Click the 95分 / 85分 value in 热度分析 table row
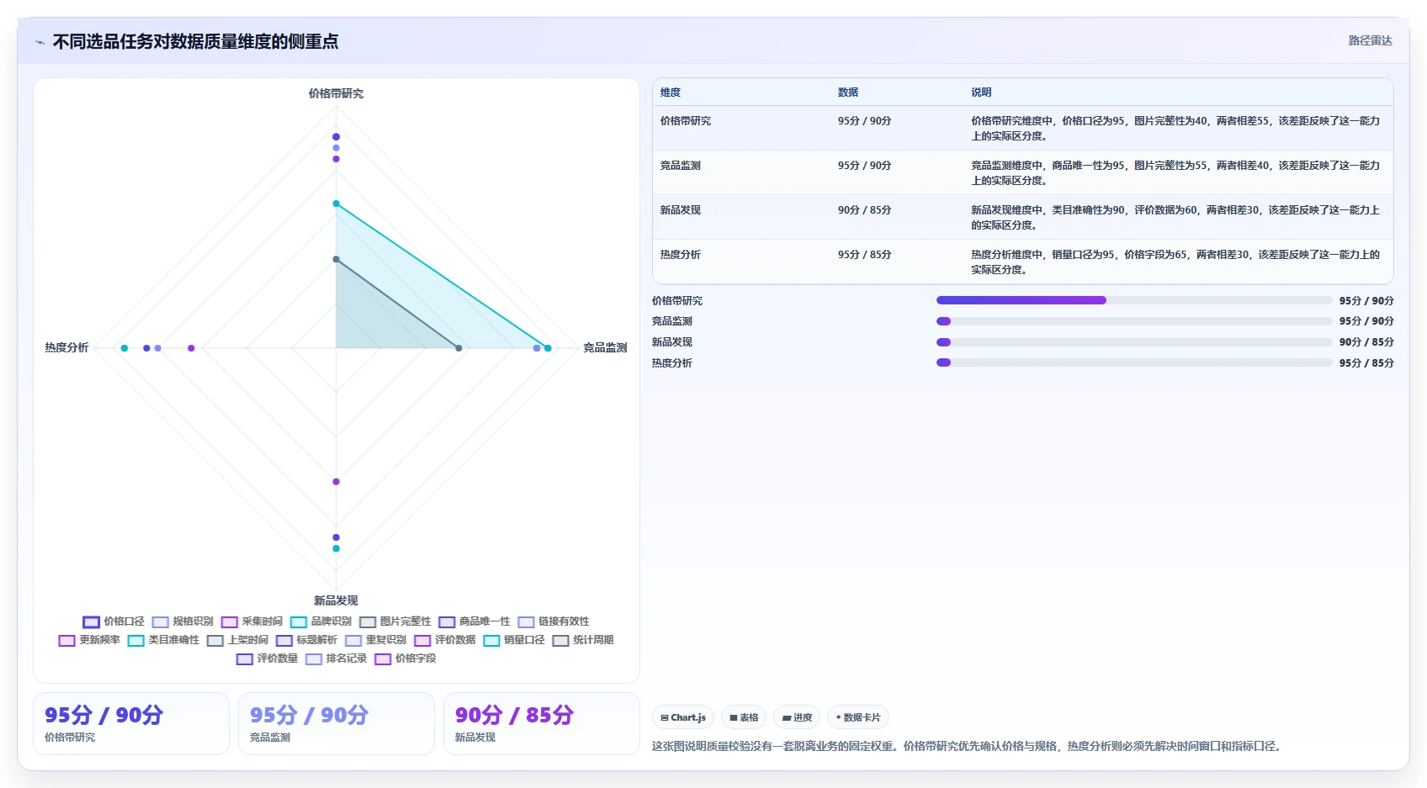 click(864, 255)
